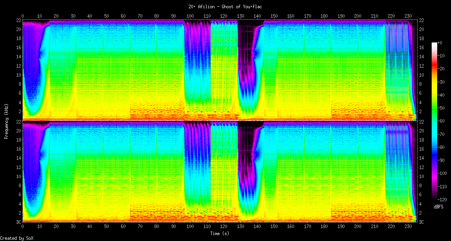Viewport: 451px width, 241px height.
Task: Select the 50 mark on the bottom time axis
Action: click(106, 227)
